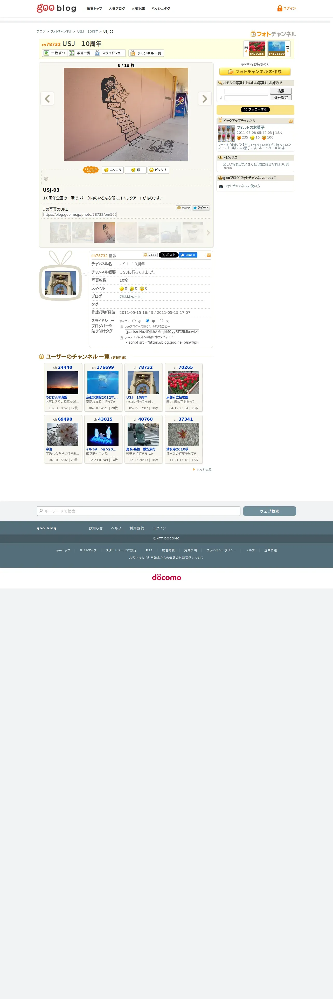The image size is (333, 999).
Task: Open channel ch 37341 清水寺2010秋 card
Action: (183, 439)
